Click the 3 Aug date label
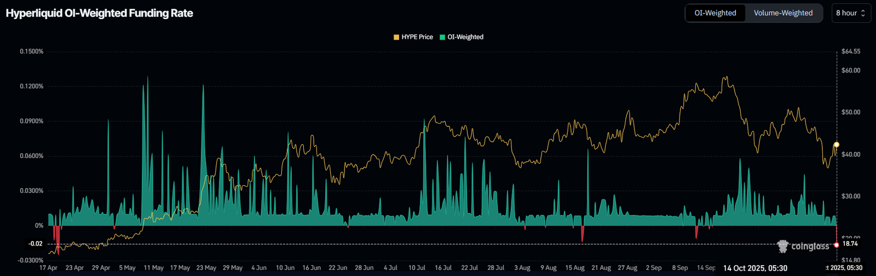This screenshot has height=276, width=876. pos(522,268)
